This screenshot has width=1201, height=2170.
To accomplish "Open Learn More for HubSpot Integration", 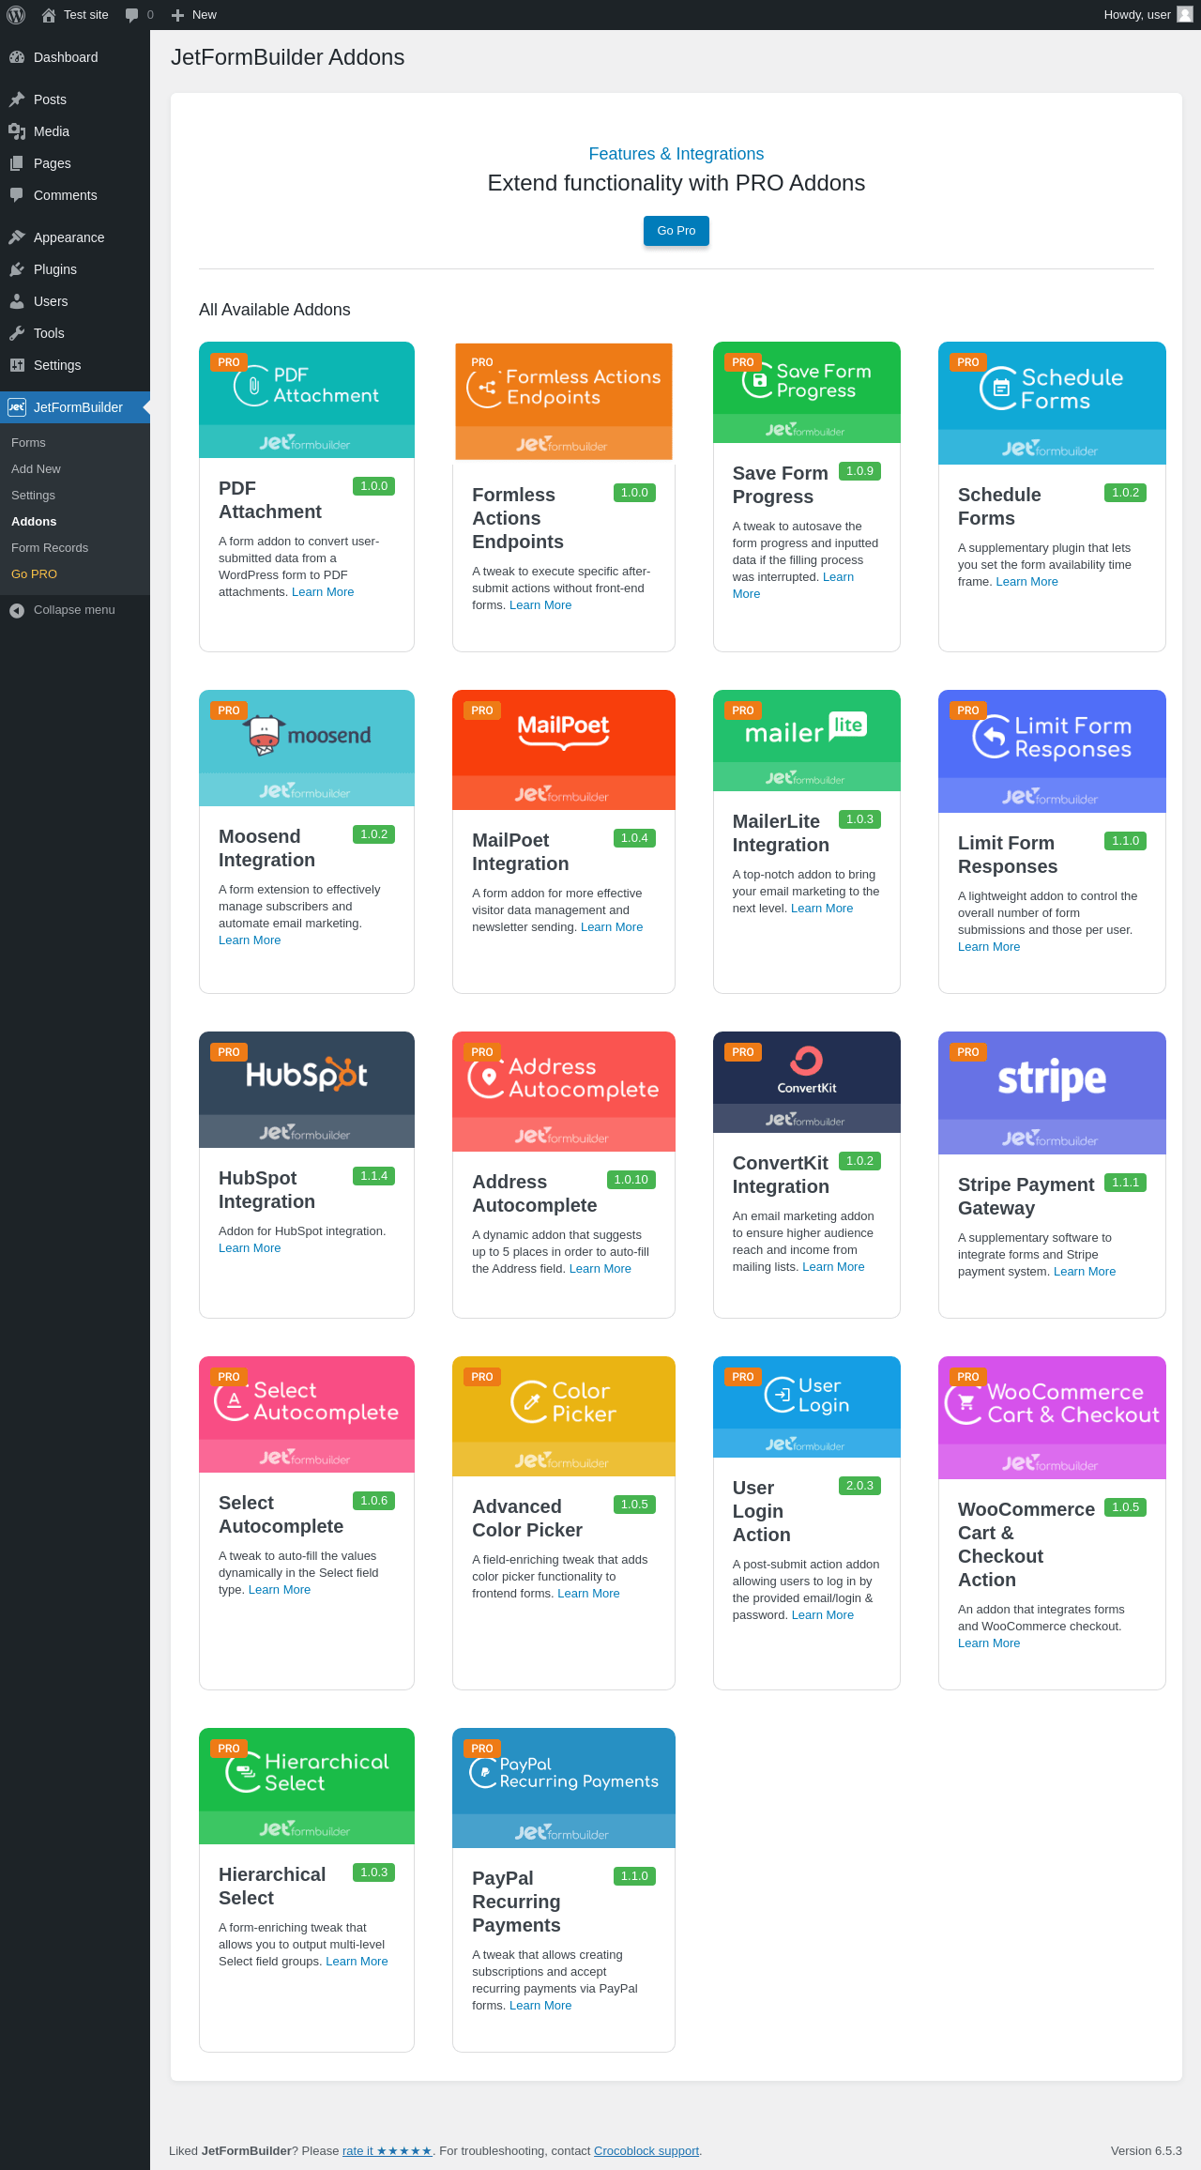I will click(250, 1248).
